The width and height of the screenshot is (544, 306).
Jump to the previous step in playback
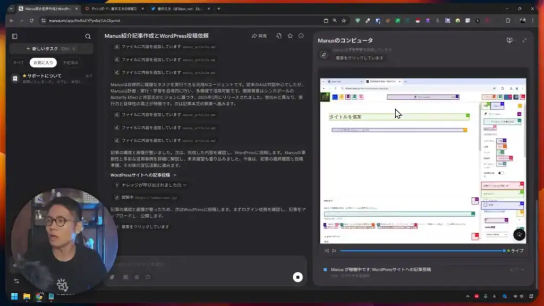click(327, 251)
